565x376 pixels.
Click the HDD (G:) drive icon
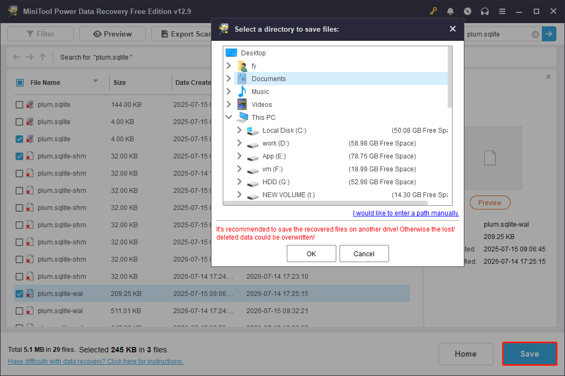click(x=252, y=183)
